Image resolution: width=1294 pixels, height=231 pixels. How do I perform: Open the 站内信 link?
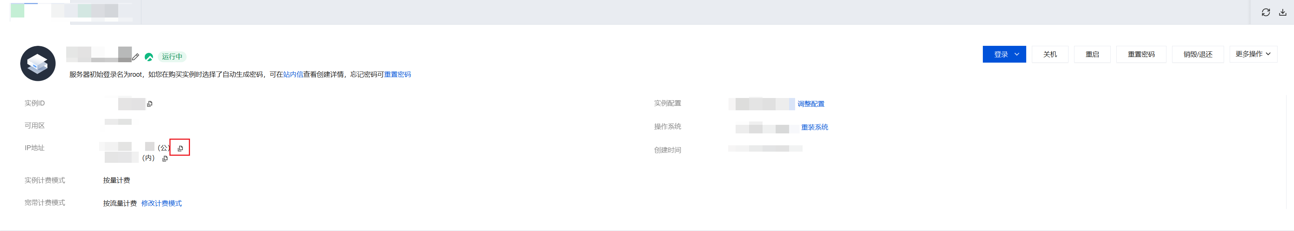pyautogui.click(x=293, y=75)
